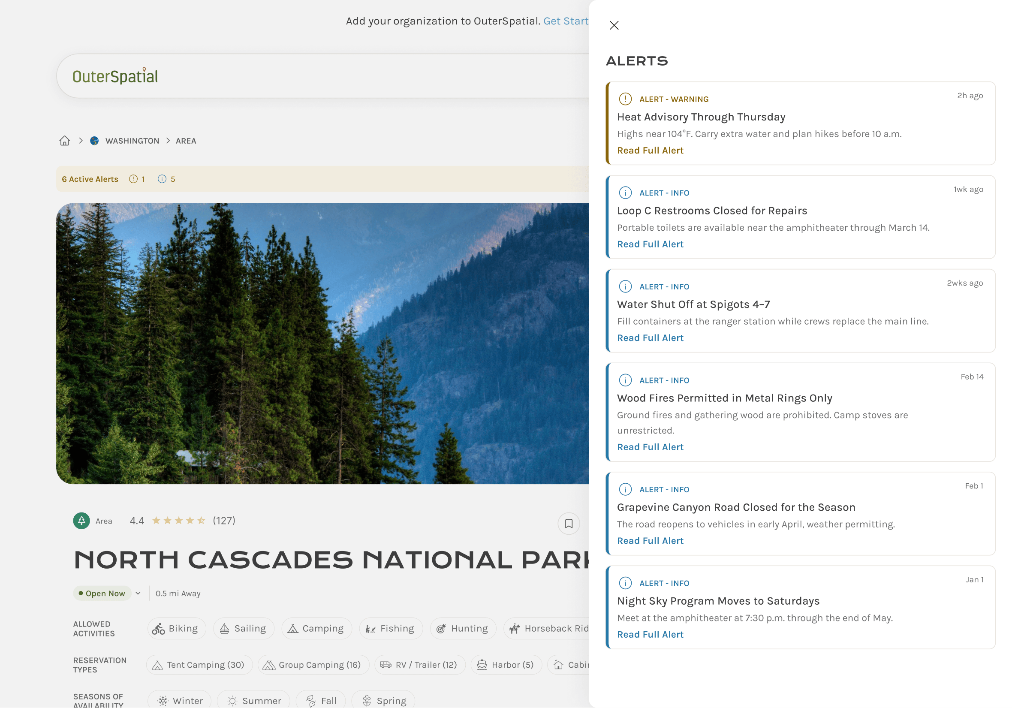This screenshot has width=1012, height=708.
Task: Click the snowflake icon in Winter chip
Action: 163,701
